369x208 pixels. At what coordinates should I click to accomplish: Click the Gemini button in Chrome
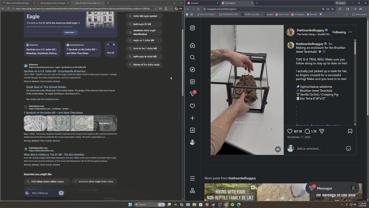[x=340, y=3]
